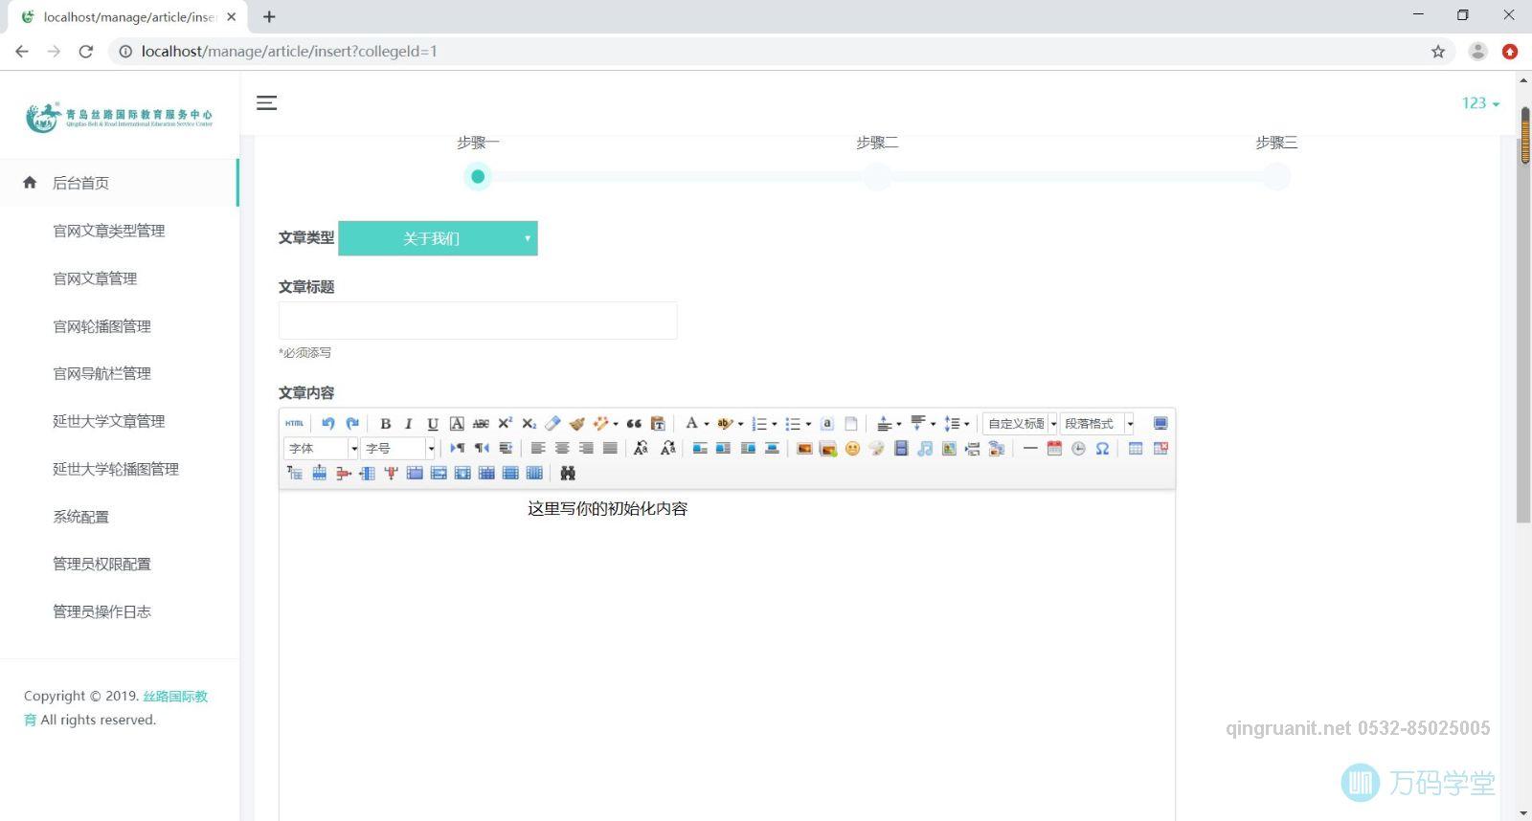Toggle underline formatting
The height and width of the screenshot is (821, 1532).
(x=433, y=423)
